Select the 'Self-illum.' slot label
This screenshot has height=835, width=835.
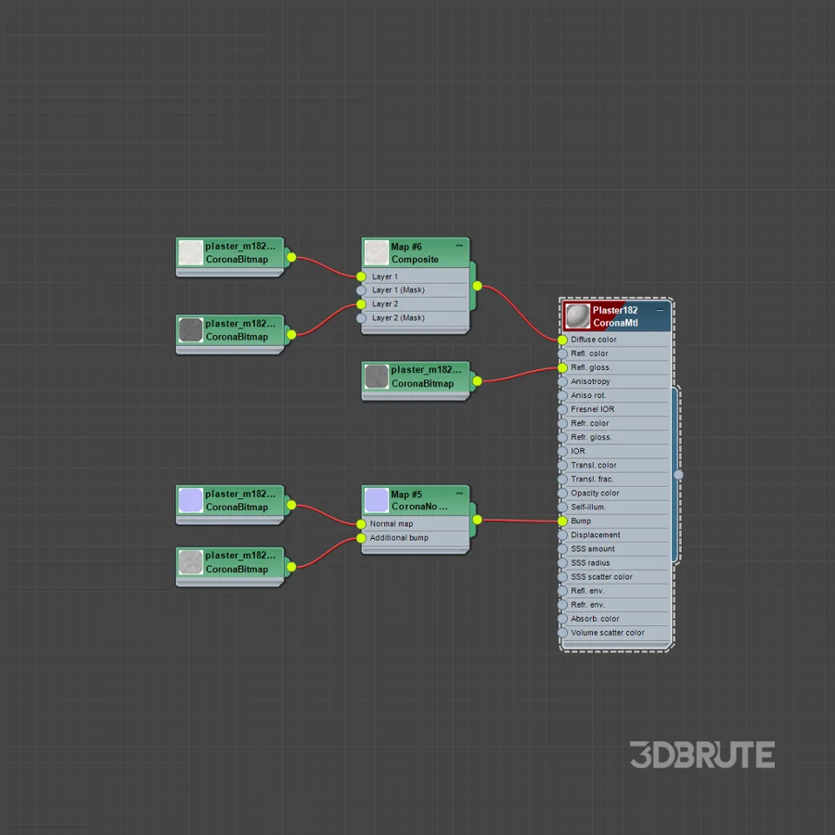tap(588, 507)
